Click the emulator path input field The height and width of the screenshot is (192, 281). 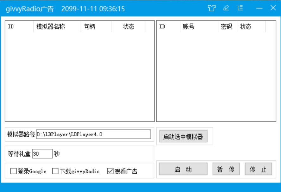pos(93,134)
